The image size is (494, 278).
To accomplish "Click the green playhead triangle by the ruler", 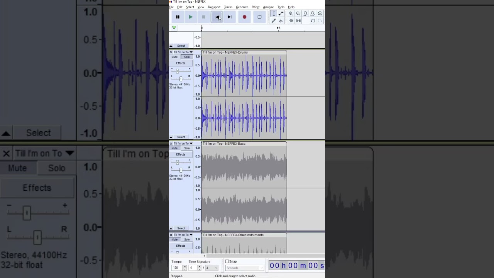I will pyautogui.click(x=174, y=28).
